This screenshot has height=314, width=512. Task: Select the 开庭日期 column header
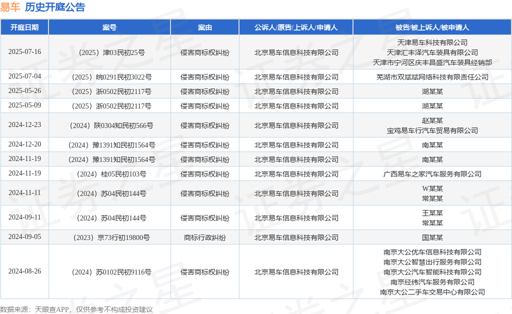click(24, 27)
